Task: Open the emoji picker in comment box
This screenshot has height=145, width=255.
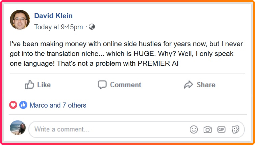Action: [x=194, y=129]
